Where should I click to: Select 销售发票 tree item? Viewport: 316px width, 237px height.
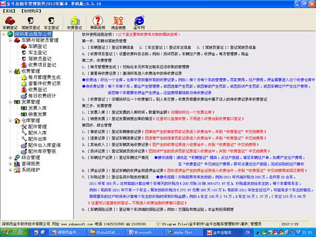tap(37, 114)
